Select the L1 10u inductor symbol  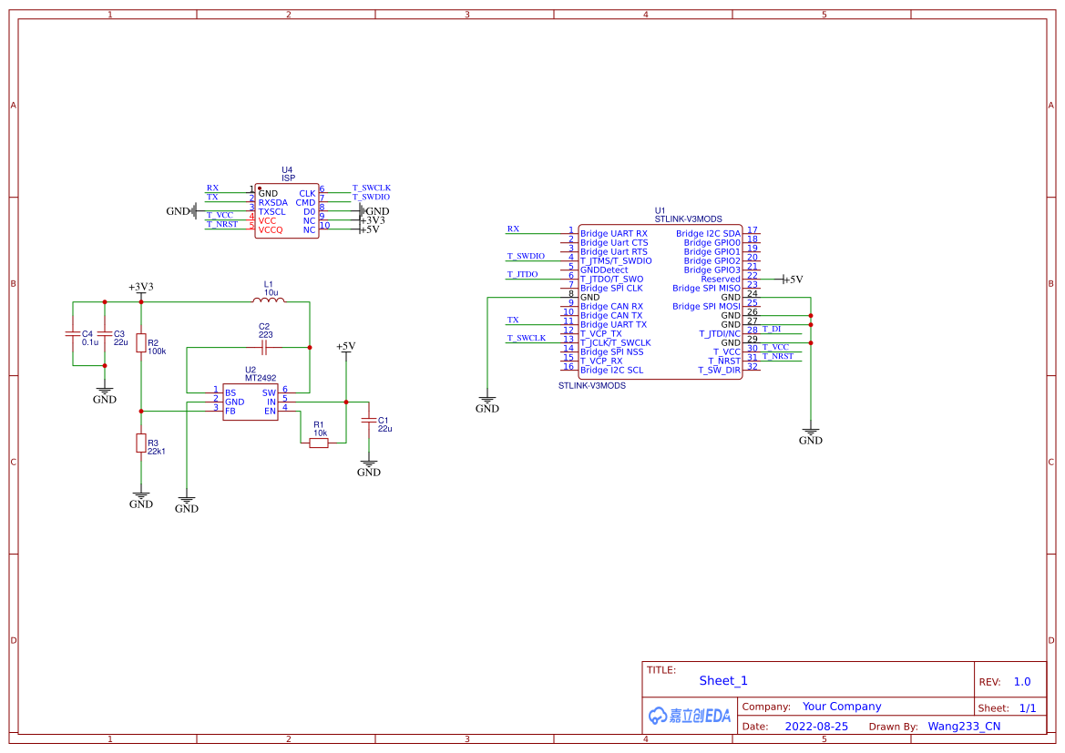point(269,300)
